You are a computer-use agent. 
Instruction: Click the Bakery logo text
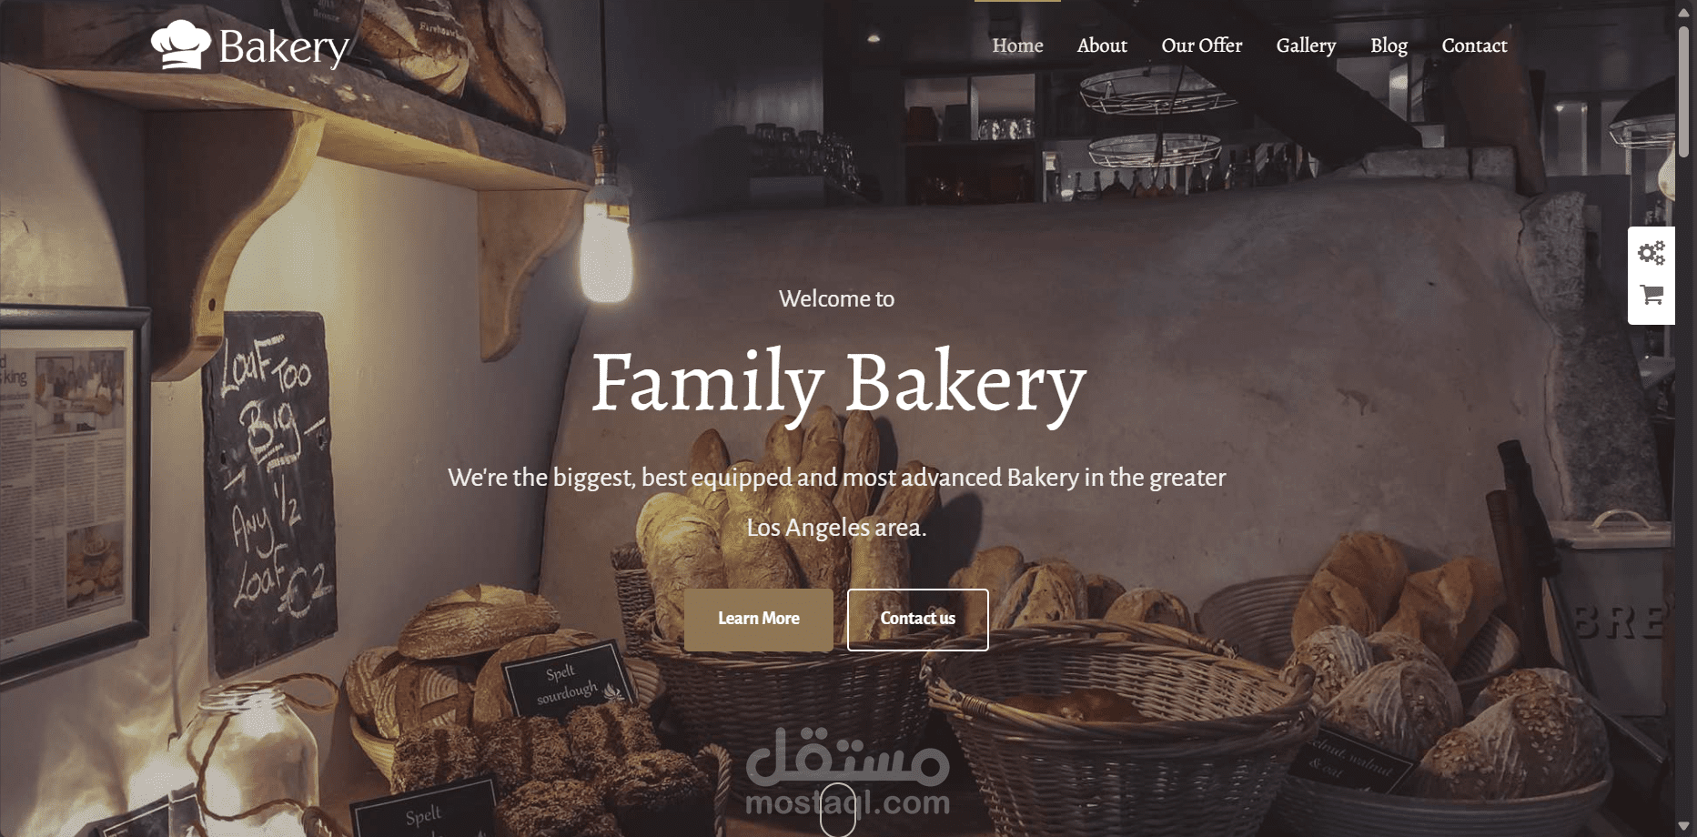(x=284, y=47)
